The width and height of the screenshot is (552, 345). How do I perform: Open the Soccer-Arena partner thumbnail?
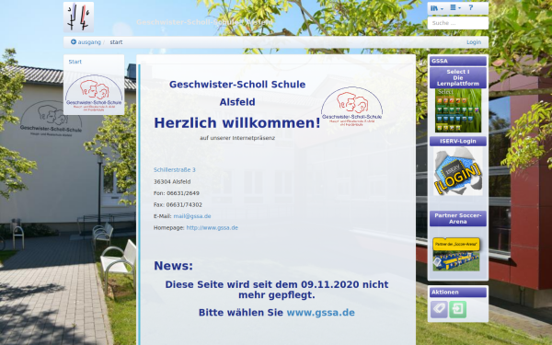456,254
